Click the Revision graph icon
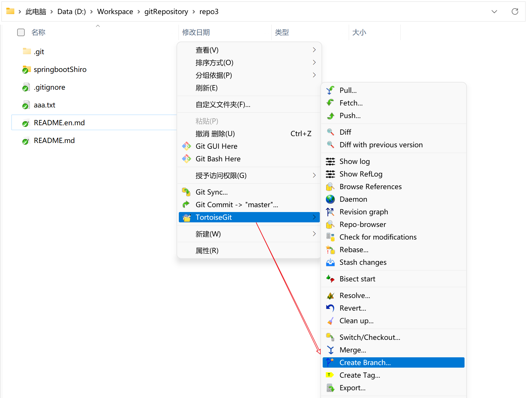This screenshot has width=527, height=398. pyautogui.click(x=330, y=212)
